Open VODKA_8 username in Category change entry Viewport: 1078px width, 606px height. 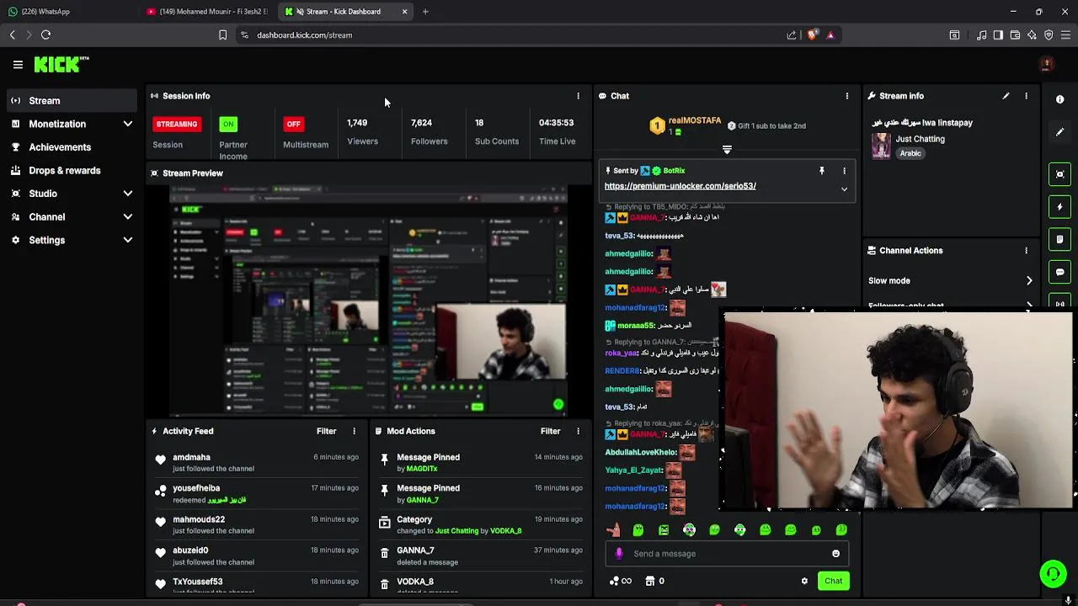506,531
